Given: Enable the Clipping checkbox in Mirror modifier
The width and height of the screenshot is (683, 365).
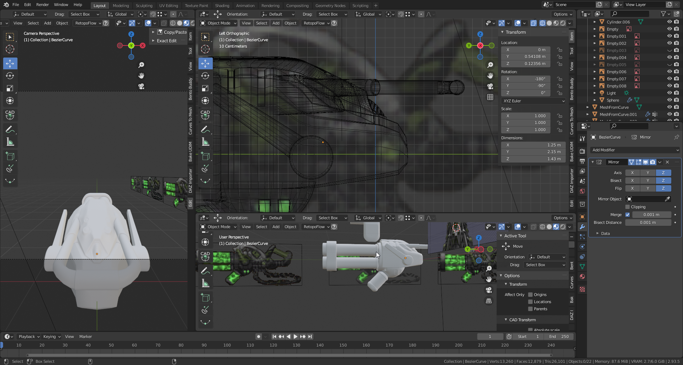Looking at the screenshot, I should pos(628,207).
